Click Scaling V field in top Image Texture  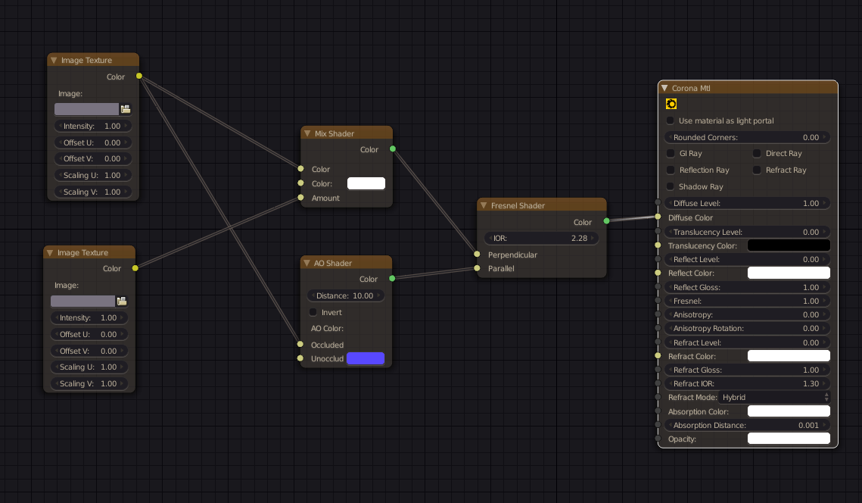click(93, 192)
